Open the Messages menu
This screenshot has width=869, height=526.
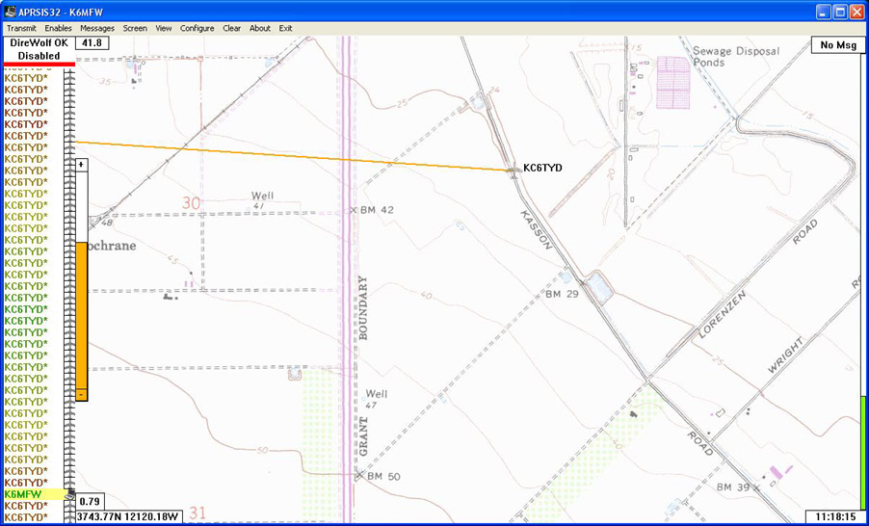[97, 28]
